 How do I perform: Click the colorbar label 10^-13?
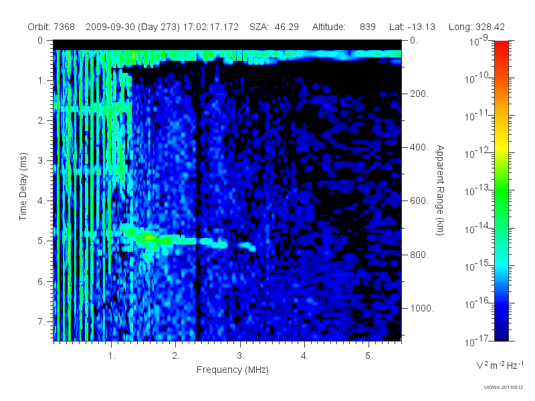click(x=477, y=190)
